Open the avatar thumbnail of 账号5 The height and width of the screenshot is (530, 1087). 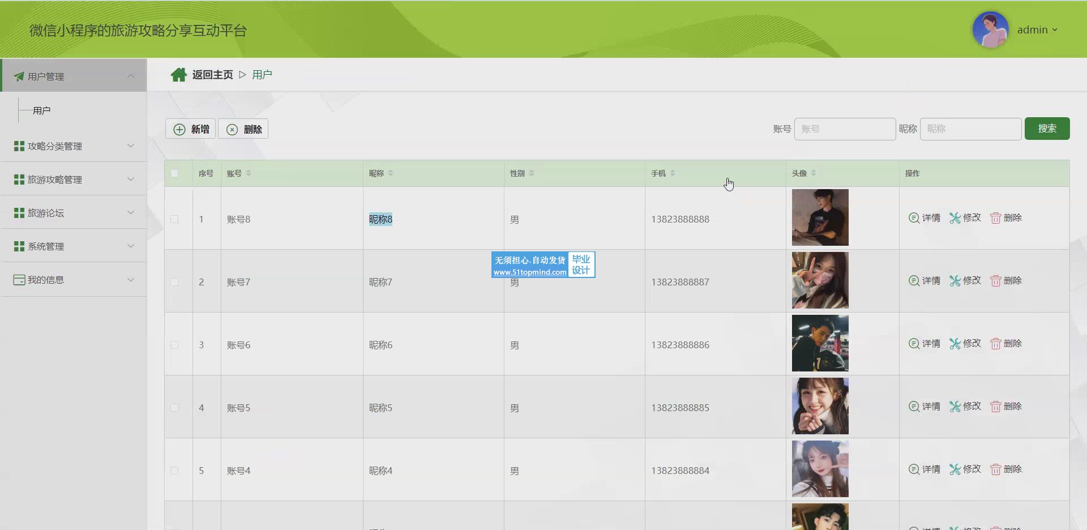pyautogui.click(x=820, y=406)
